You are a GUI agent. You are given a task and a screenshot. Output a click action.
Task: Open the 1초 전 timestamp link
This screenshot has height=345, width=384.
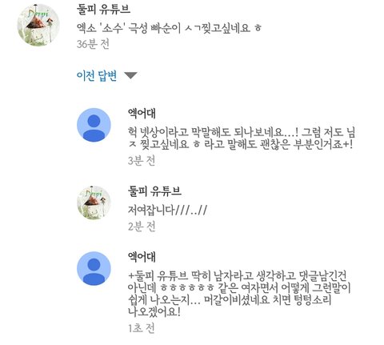[141, 328]
